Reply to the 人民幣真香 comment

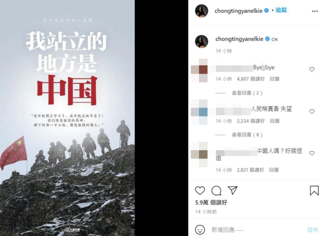pos(274,121)
